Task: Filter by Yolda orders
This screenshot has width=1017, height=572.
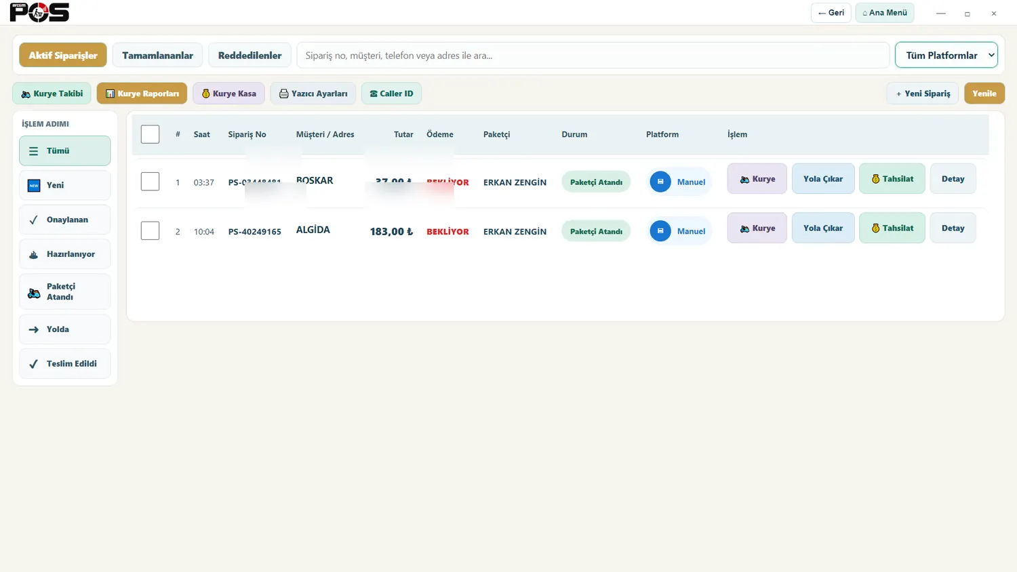Action: [x=65, y=329]
